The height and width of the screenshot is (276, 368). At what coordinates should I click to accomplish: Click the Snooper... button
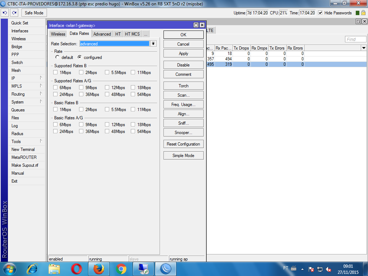point(184,133)
